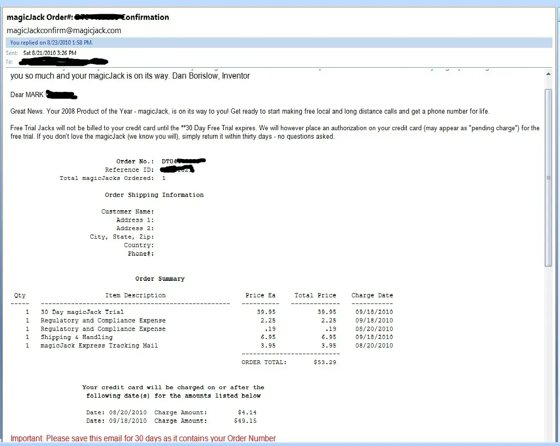Click the 'Order No.:' label
This screenshot has height=446, width=560.
(x=135, y=161)
